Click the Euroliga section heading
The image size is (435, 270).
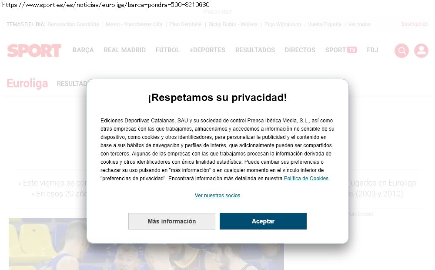(x=27, y=83)
